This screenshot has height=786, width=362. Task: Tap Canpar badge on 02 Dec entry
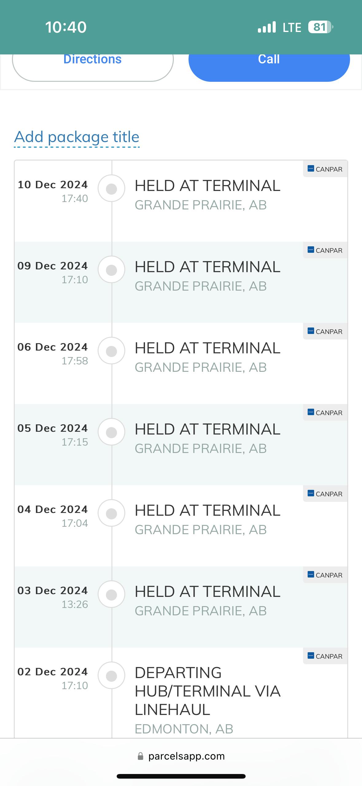325,656
